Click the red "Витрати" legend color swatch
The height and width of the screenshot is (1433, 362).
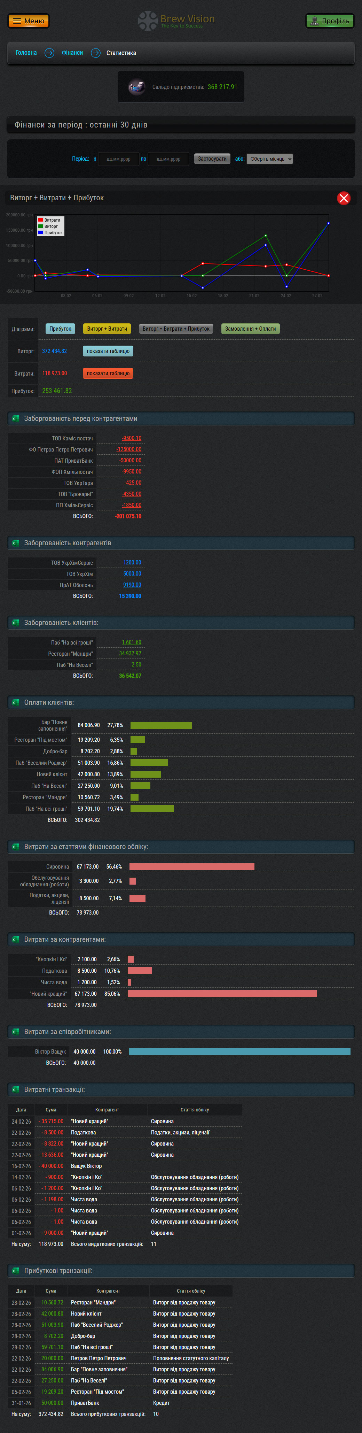pos(41,220)
